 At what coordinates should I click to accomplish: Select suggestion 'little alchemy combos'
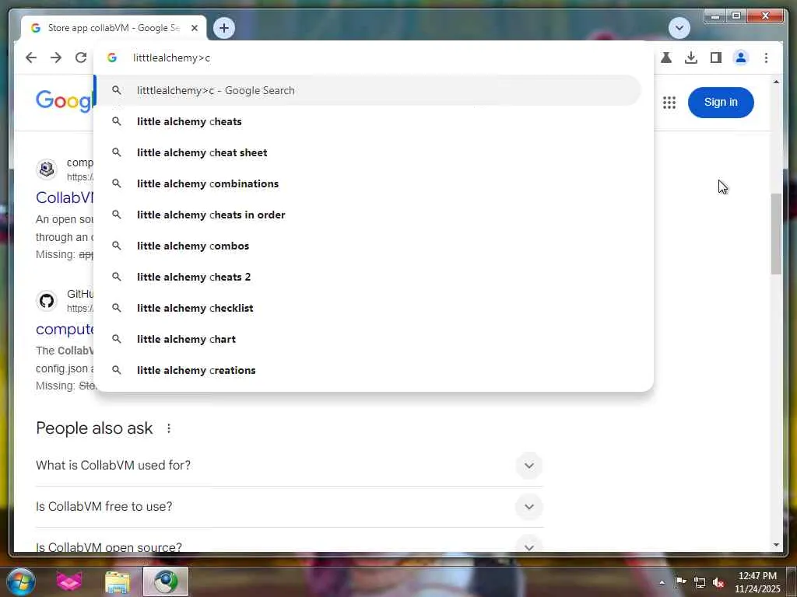tap(368, 246)
